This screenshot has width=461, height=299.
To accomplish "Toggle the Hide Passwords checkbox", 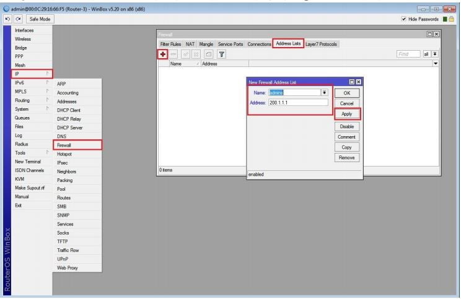I will (x=405, y=19).
